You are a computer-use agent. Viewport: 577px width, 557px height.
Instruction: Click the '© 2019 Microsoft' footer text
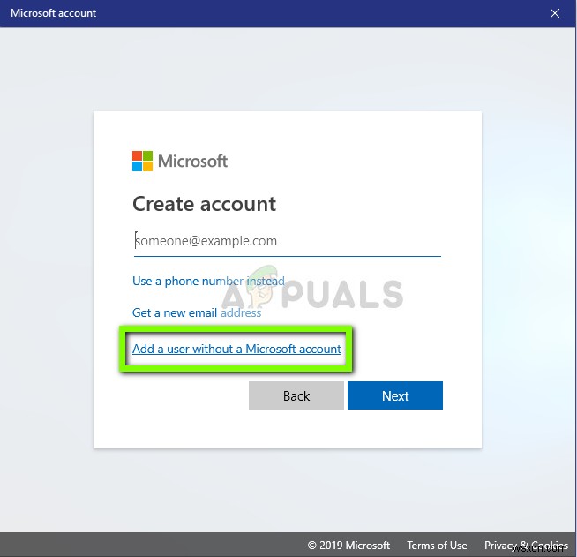348,546
